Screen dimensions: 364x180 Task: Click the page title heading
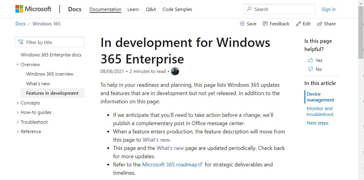click(185, 51)
